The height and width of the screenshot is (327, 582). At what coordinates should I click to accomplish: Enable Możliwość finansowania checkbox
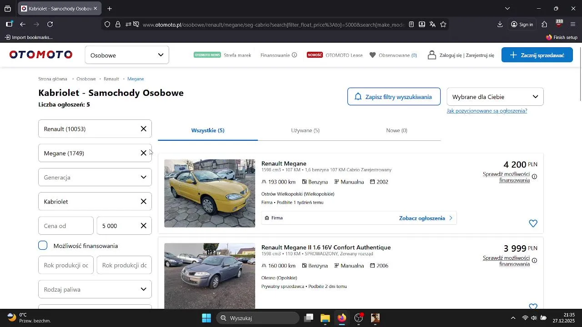pyautogui.click(x=43, y=246)
